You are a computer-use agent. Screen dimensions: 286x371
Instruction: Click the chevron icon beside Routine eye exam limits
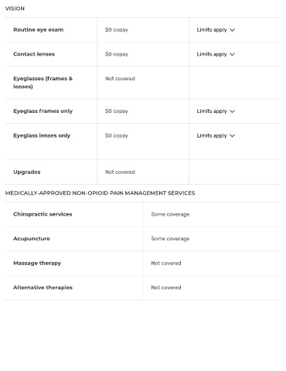[x=232, y=30]
